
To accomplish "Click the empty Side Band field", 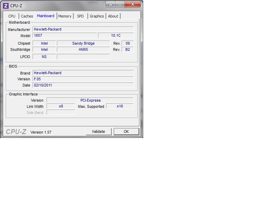I will (61, 112).
